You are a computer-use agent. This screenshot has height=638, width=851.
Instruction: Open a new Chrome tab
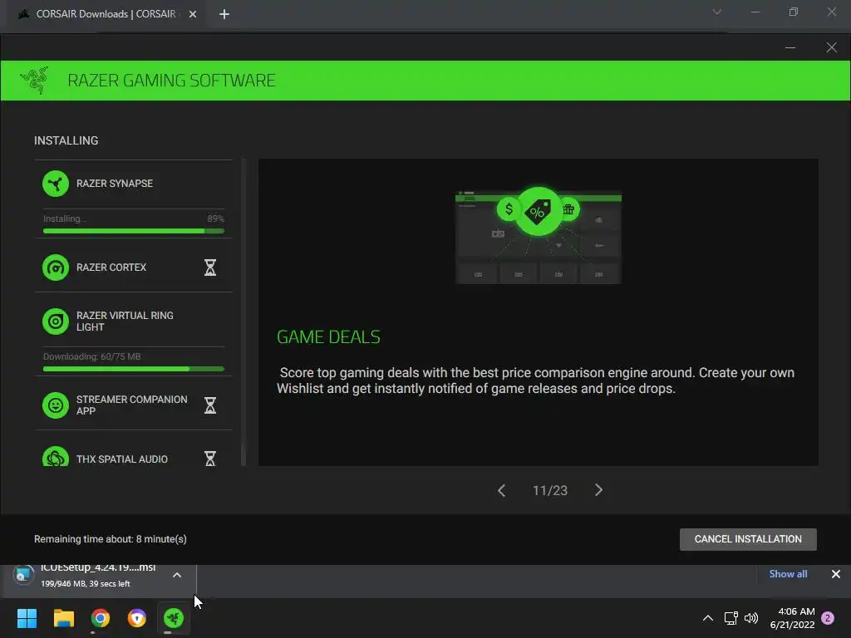(x=224, y=14)
